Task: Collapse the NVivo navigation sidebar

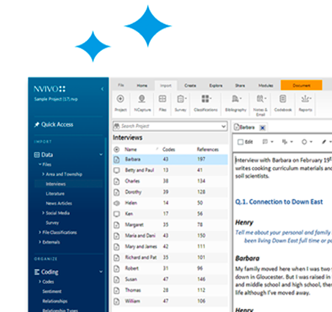Action: [102, 89]
